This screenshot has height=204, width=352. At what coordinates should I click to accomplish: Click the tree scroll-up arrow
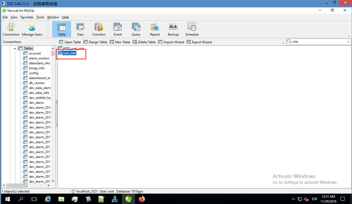(53, 48)
